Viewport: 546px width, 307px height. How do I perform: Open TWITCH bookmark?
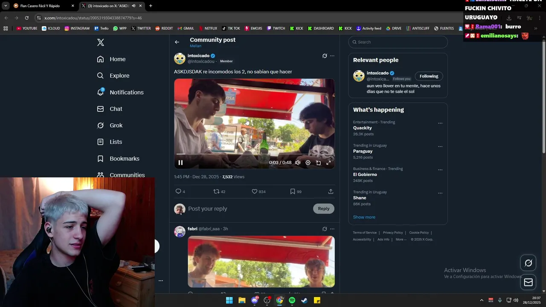pos(276,29)
